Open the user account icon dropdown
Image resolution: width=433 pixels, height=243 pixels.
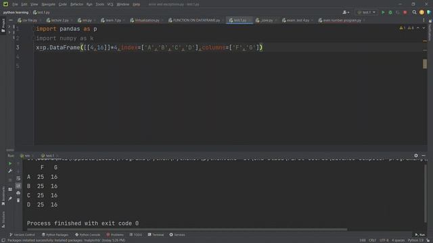coord(346,12)
